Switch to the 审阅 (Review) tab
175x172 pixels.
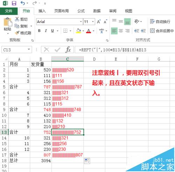pos(113,11)
